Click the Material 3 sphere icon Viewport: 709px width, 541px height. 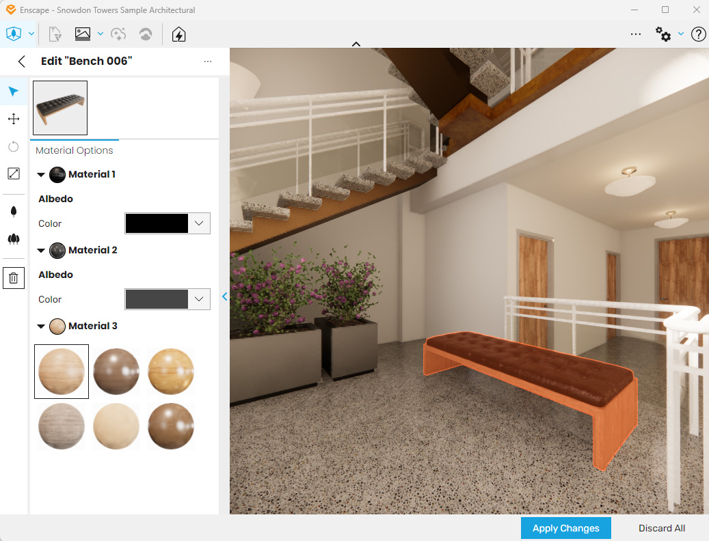(x=57, y=327)
